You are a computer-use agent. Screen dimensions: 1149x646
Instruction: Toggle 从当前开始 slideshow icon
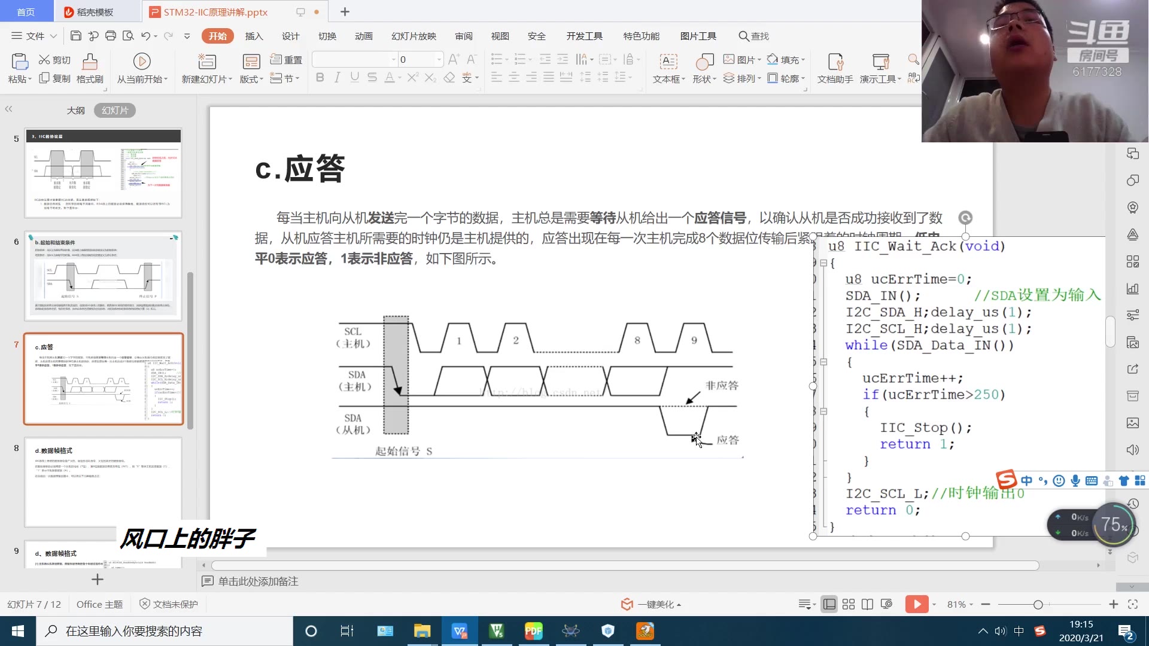tap(141, 62)
